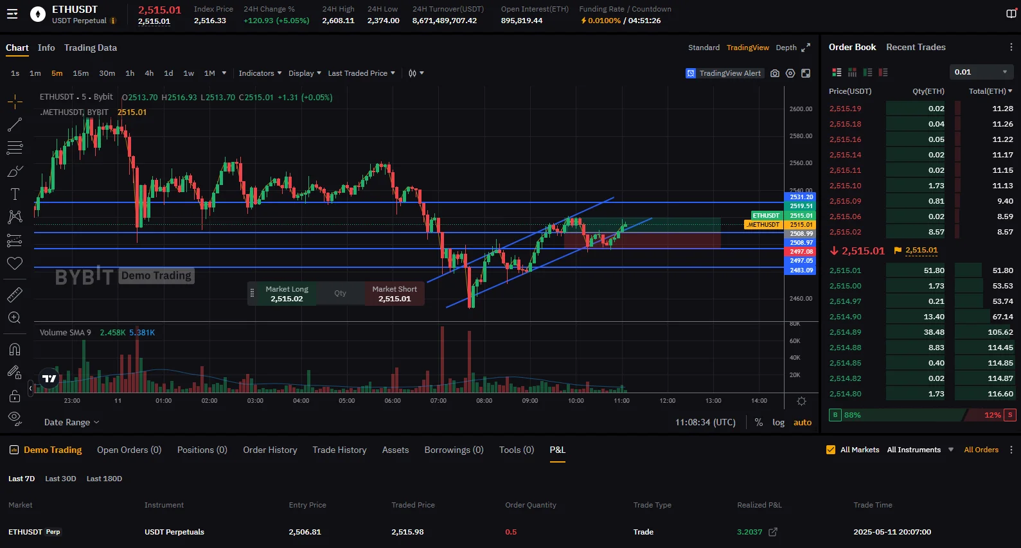This screenshot has height=548, width=1021.
Task: Open the All Instruments dropdown
Action: coord(920,450)
